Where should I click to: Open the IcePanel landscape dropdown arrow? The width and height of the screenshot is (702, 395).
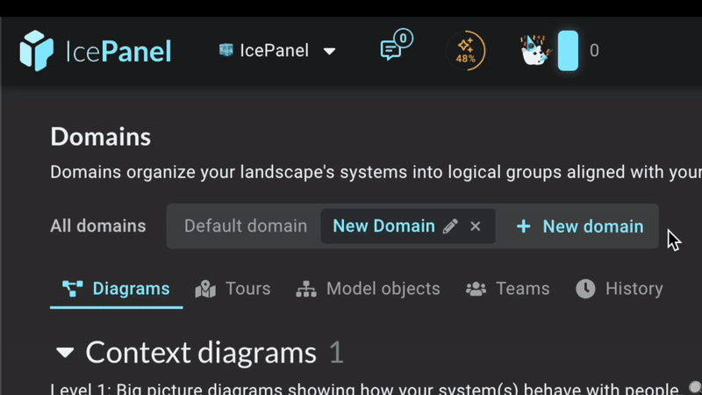[330, 51]
